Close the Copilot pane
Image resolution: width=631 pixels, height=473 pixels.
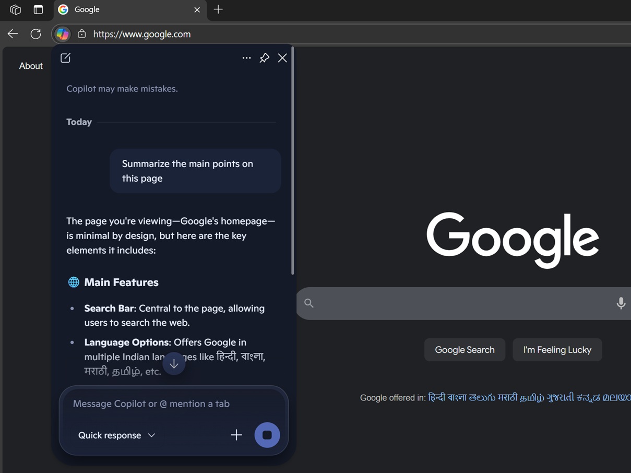282,58
